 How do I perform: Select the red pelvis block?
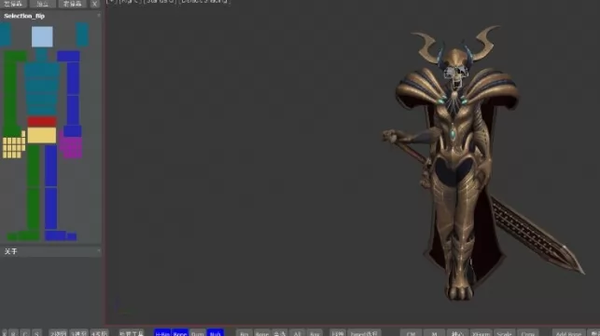42,122
